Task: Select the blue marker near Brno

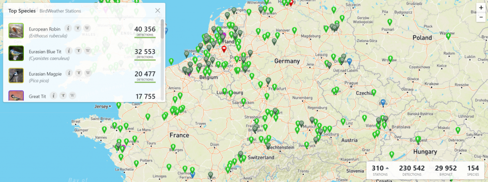Action: tap(383, 102)
